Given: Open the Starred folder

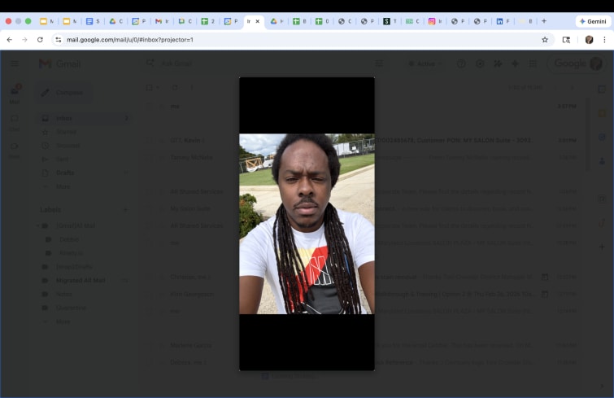Looking at the screenshot, I should pyautogui.click(x=66, y=132).
